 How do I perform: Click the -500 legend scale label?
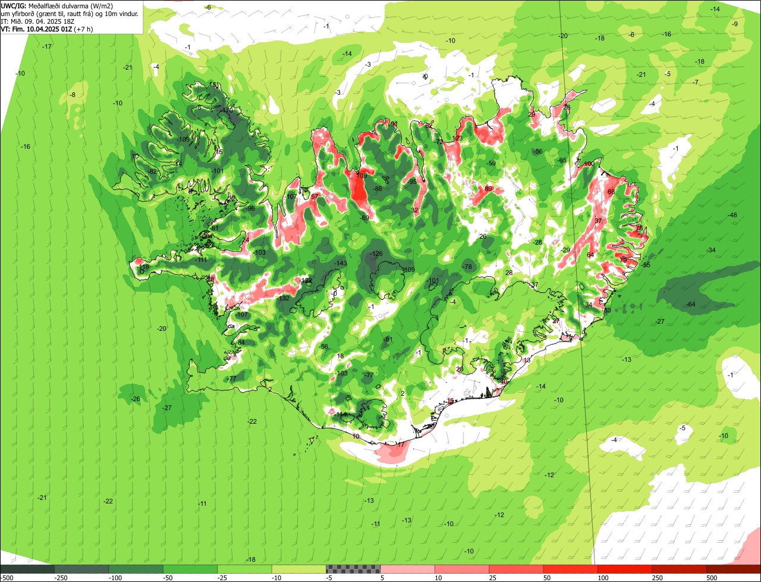(x=7, y=578)
